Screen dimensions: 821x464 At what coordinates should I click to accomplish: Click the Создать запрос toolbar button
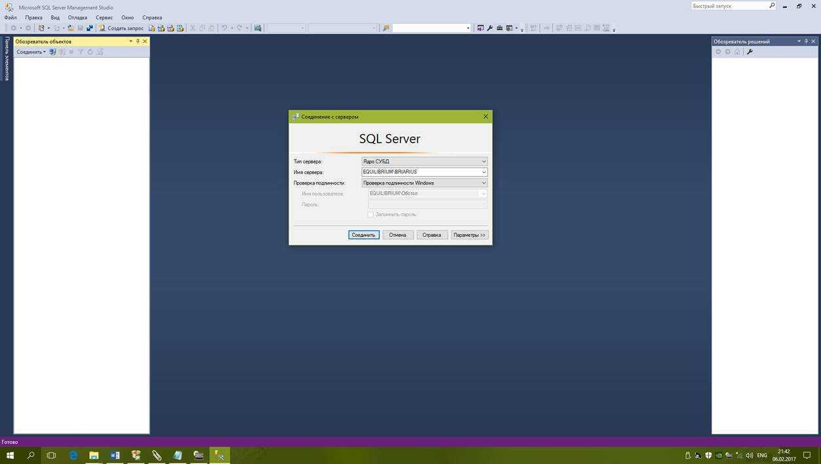point(121,28)
